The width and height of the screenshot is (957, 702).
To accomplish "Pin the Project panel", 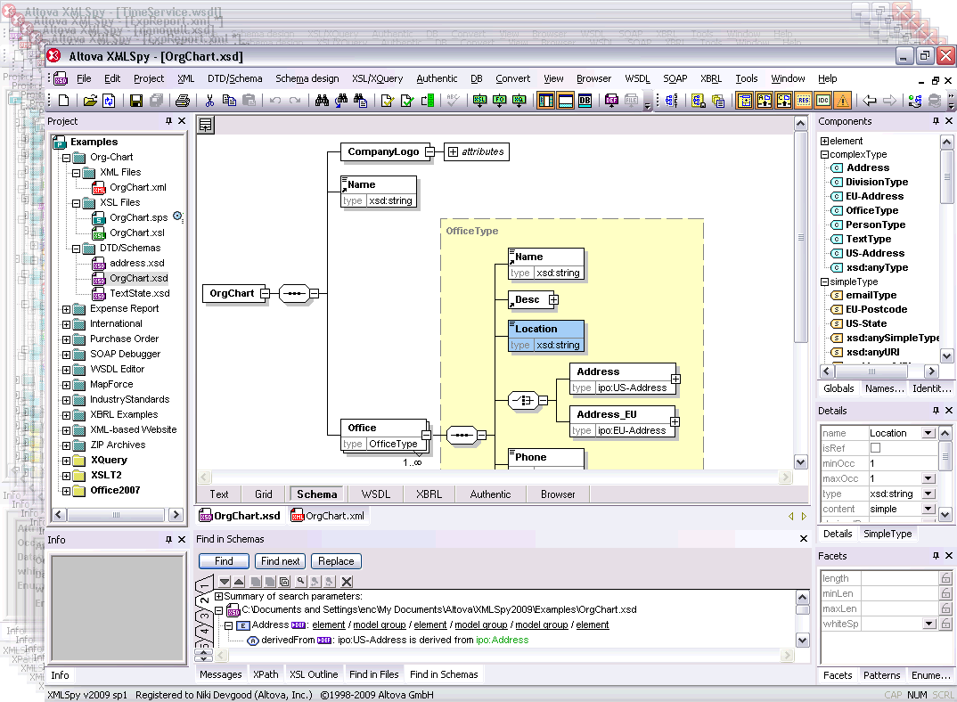I will coord(168,121).
